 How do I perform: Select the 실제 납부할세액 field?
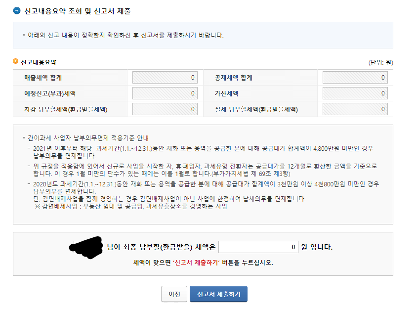pos(354,108)
